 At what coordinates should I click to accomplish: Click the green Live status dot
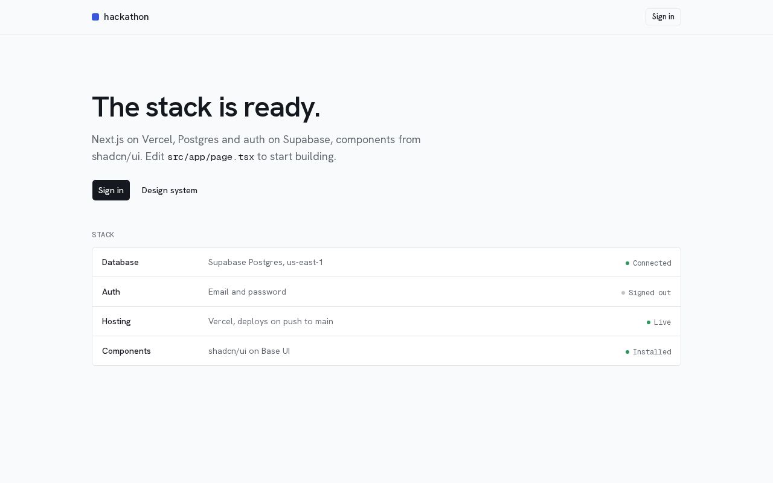649,322
